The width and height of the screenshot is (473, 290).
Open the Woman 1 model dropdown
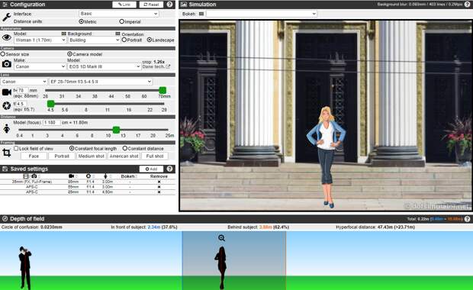[x=40, y=40]
